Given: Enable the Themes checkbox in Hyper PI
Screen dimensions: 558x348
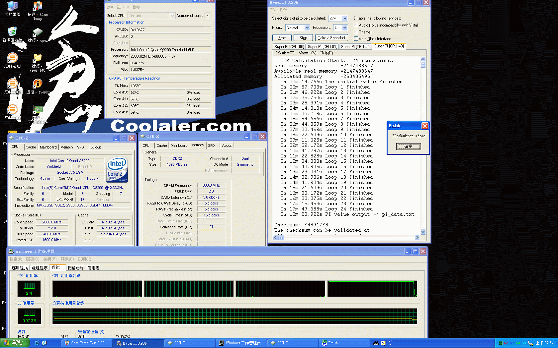Looking at the screenshot, I should coord(356,32).
